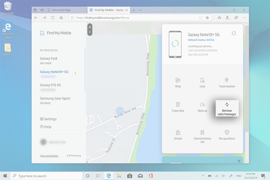Zoom in on the map

click(90, 27)
